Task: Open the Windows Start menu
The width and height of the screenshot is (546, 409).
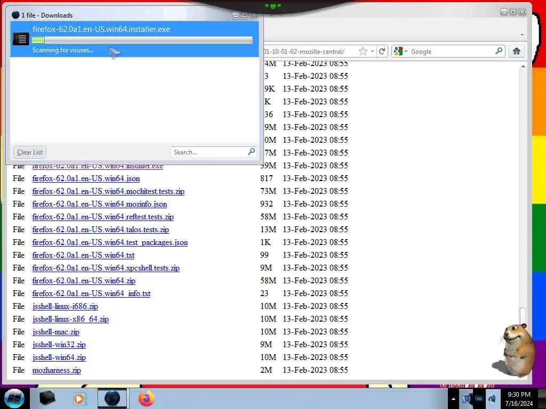Action: click(x=14, y=398)
